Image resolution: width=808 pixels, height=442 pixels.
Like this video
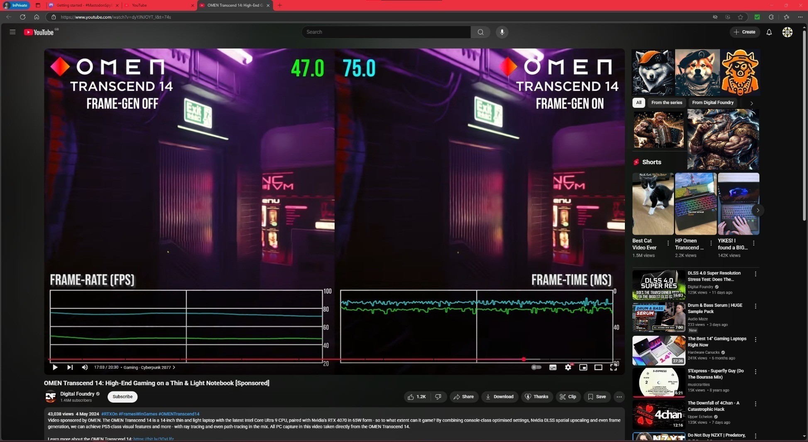coord(417,397)
